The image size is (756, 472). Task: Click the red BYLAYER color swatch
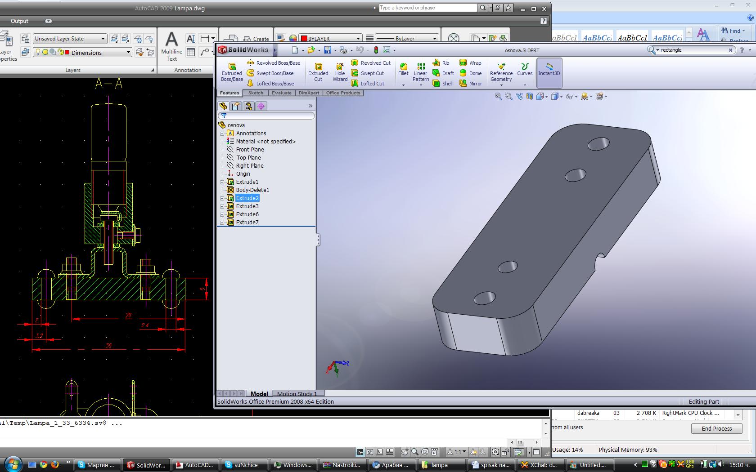point(304,39)
